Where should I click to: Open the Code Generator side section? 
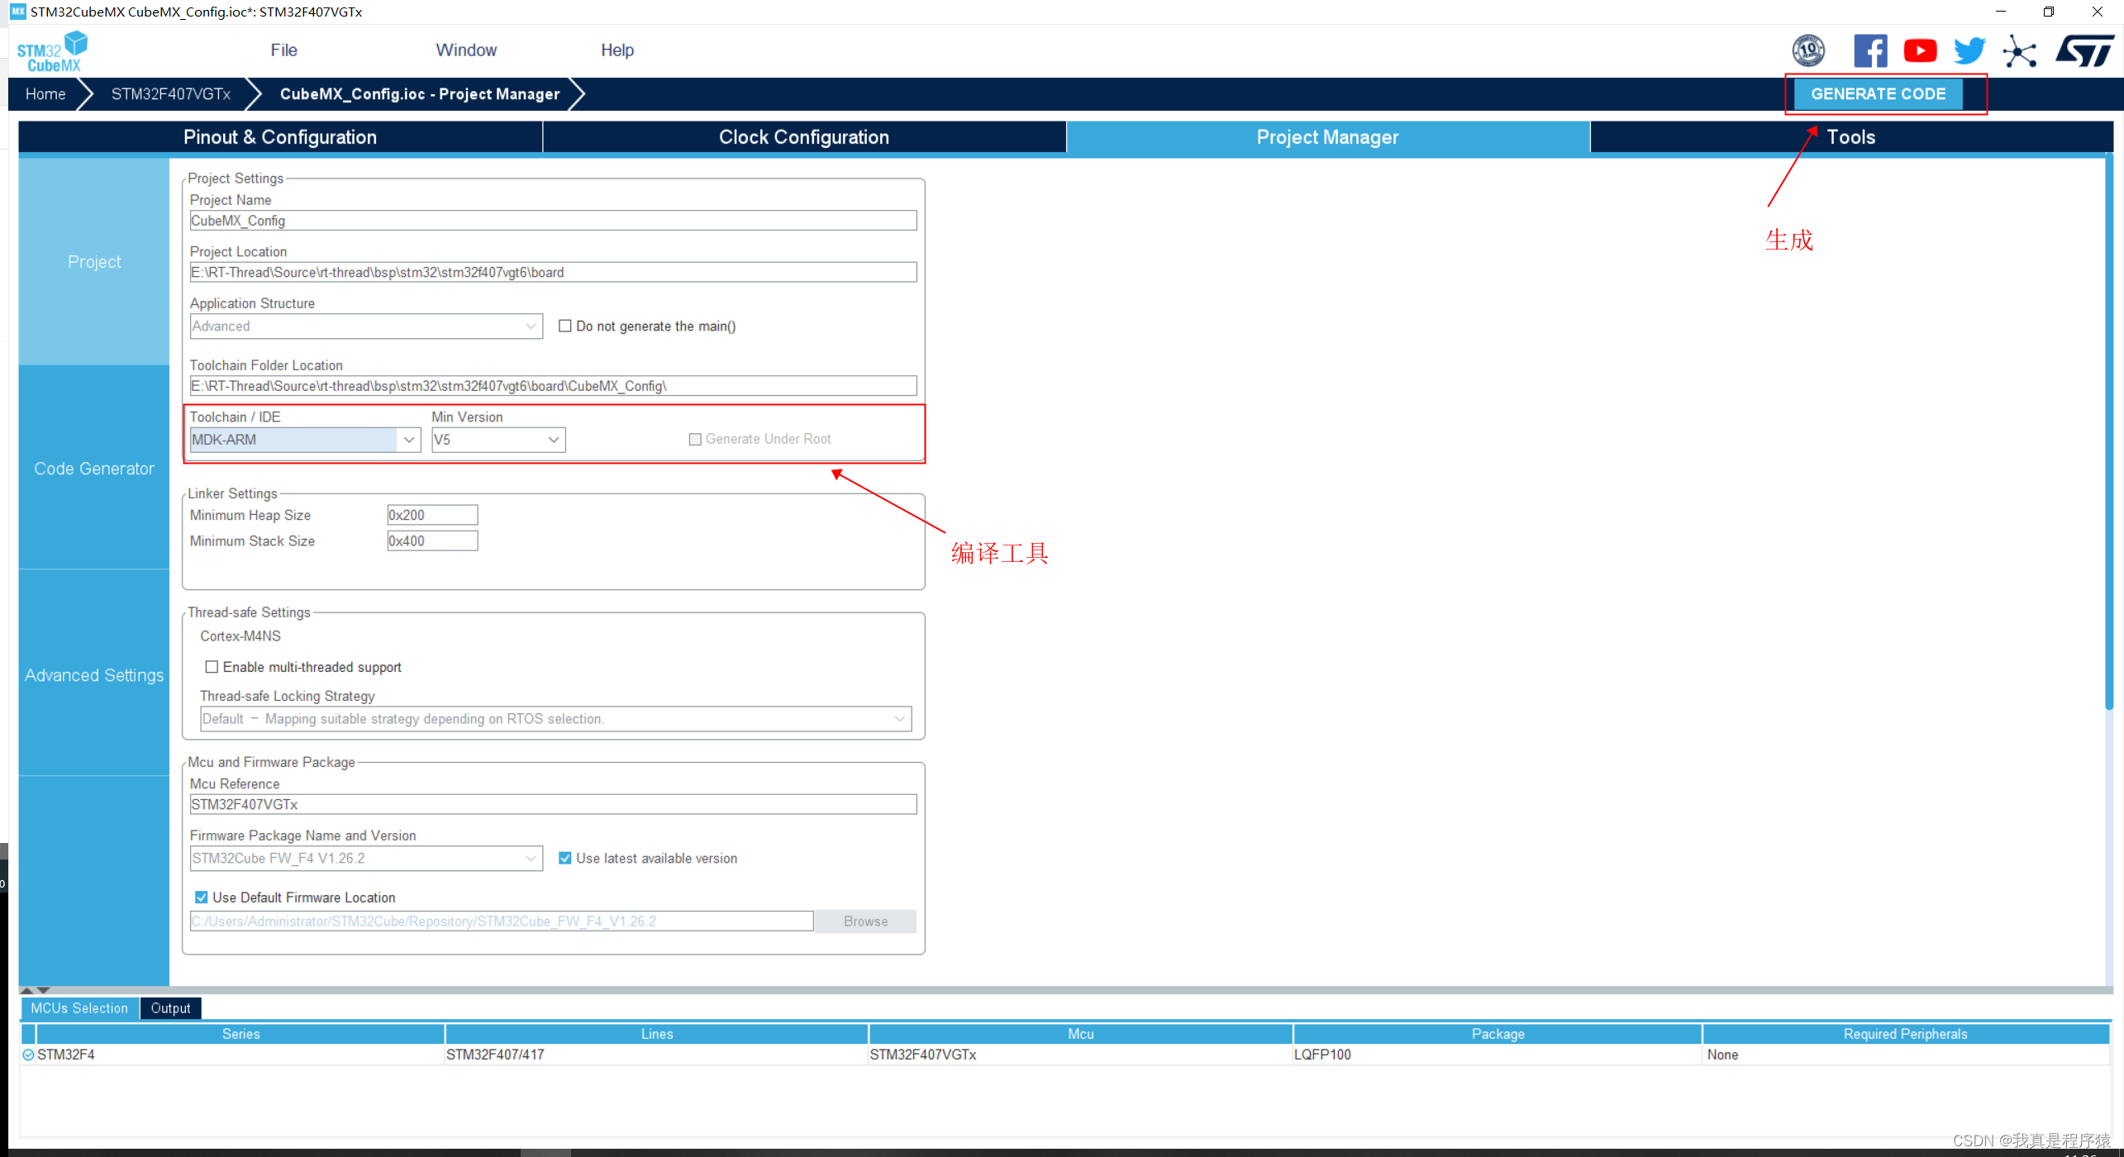94,469
